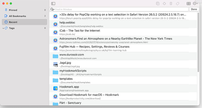This screenshot has width=202, height=108.
Task: Click the vertical scrollbar of the list
Action: [198, 42]
